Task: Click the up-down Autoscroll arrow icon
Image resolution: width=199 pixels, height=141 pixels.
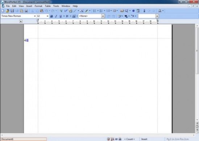Action: [x=144, y=11]
